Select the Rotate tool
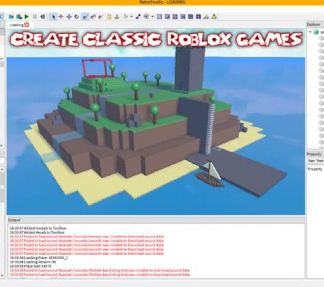Image resolution: width=324 pixels, height=287 pixels. point(77,17)
